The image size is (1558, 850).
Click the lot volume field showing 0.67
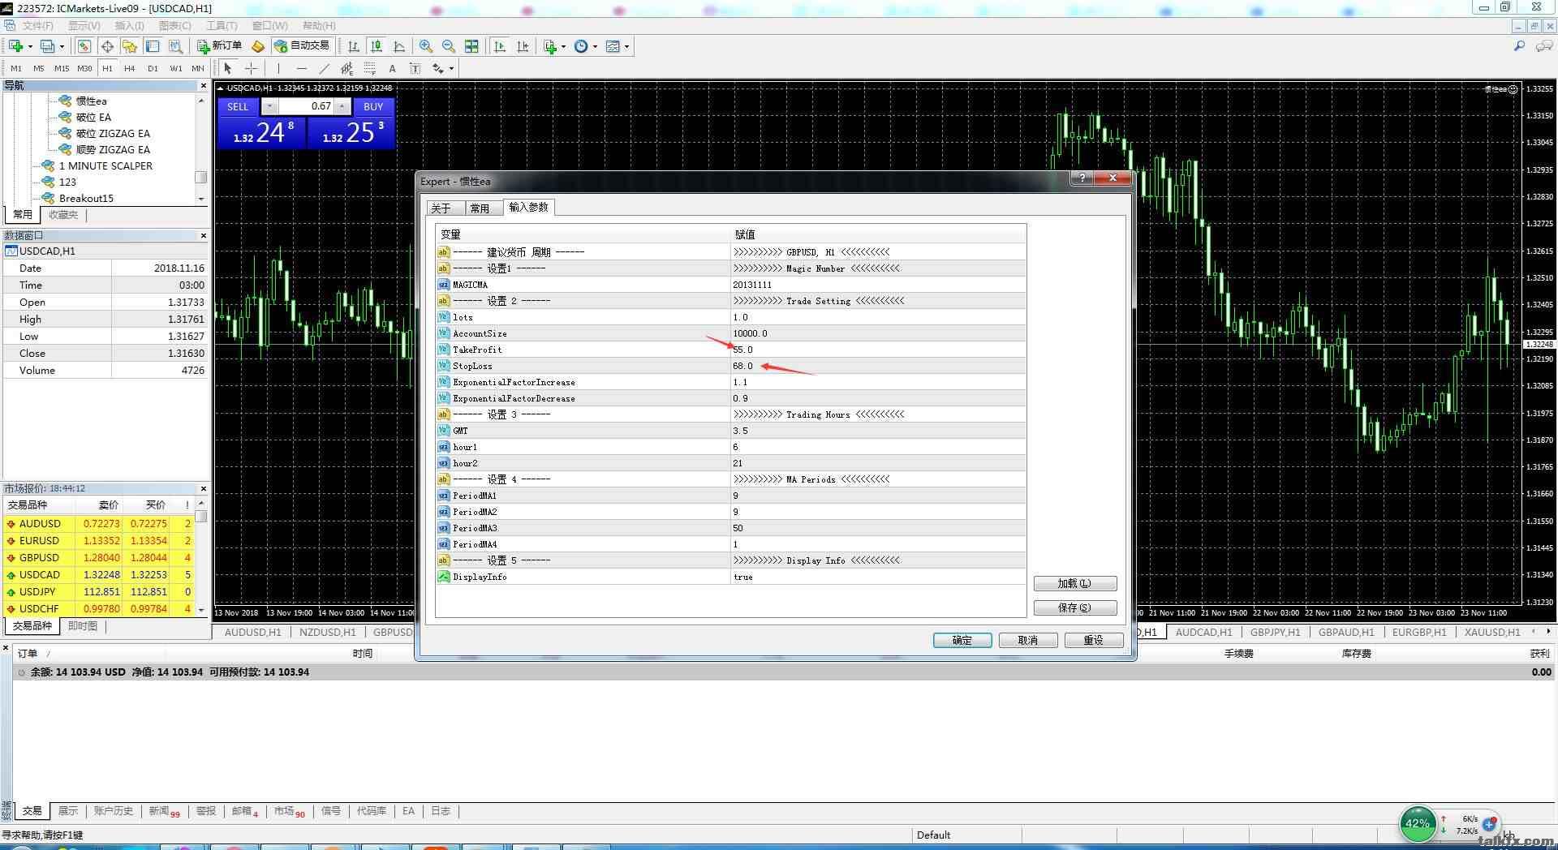[308, 106]
